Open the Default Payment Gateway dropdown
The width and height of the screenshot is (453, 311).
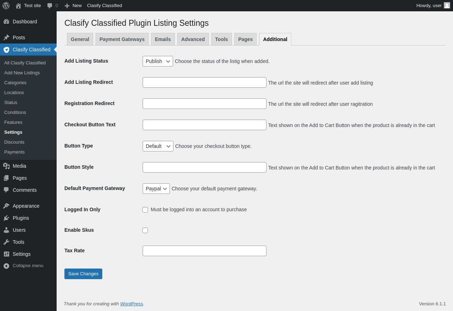pos(156,189)
